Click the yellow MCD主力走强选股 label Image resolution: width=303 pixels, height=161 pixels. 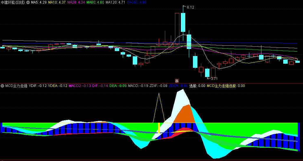(x=226, y=86)
